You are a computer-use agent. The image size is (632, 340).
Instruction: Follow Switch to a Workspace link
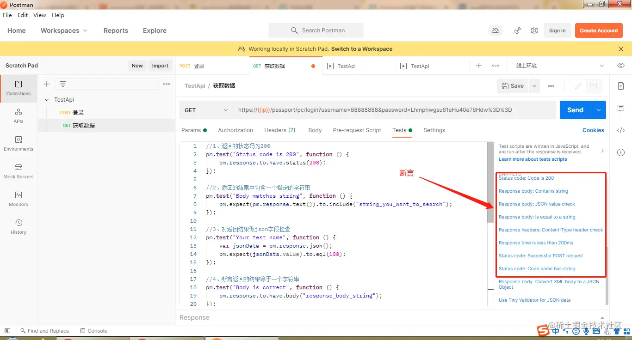point(362,49)
